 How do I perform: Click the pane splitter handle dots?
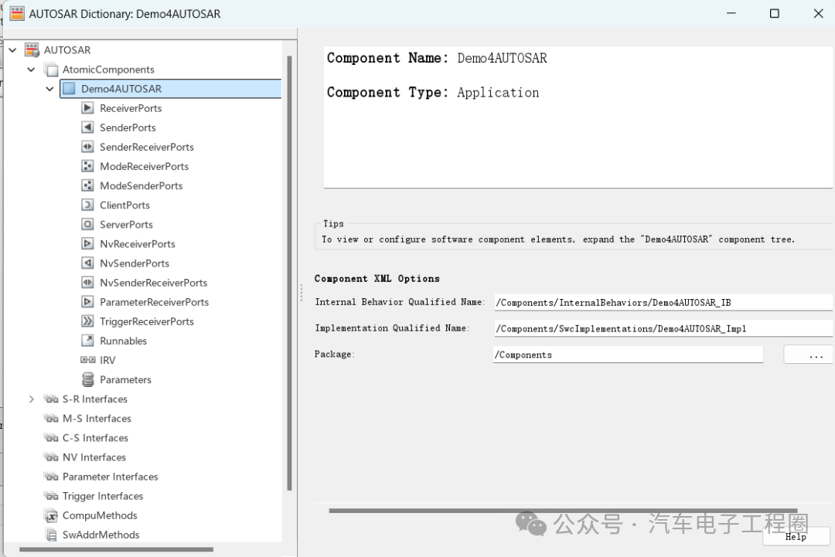coord(302,293)
